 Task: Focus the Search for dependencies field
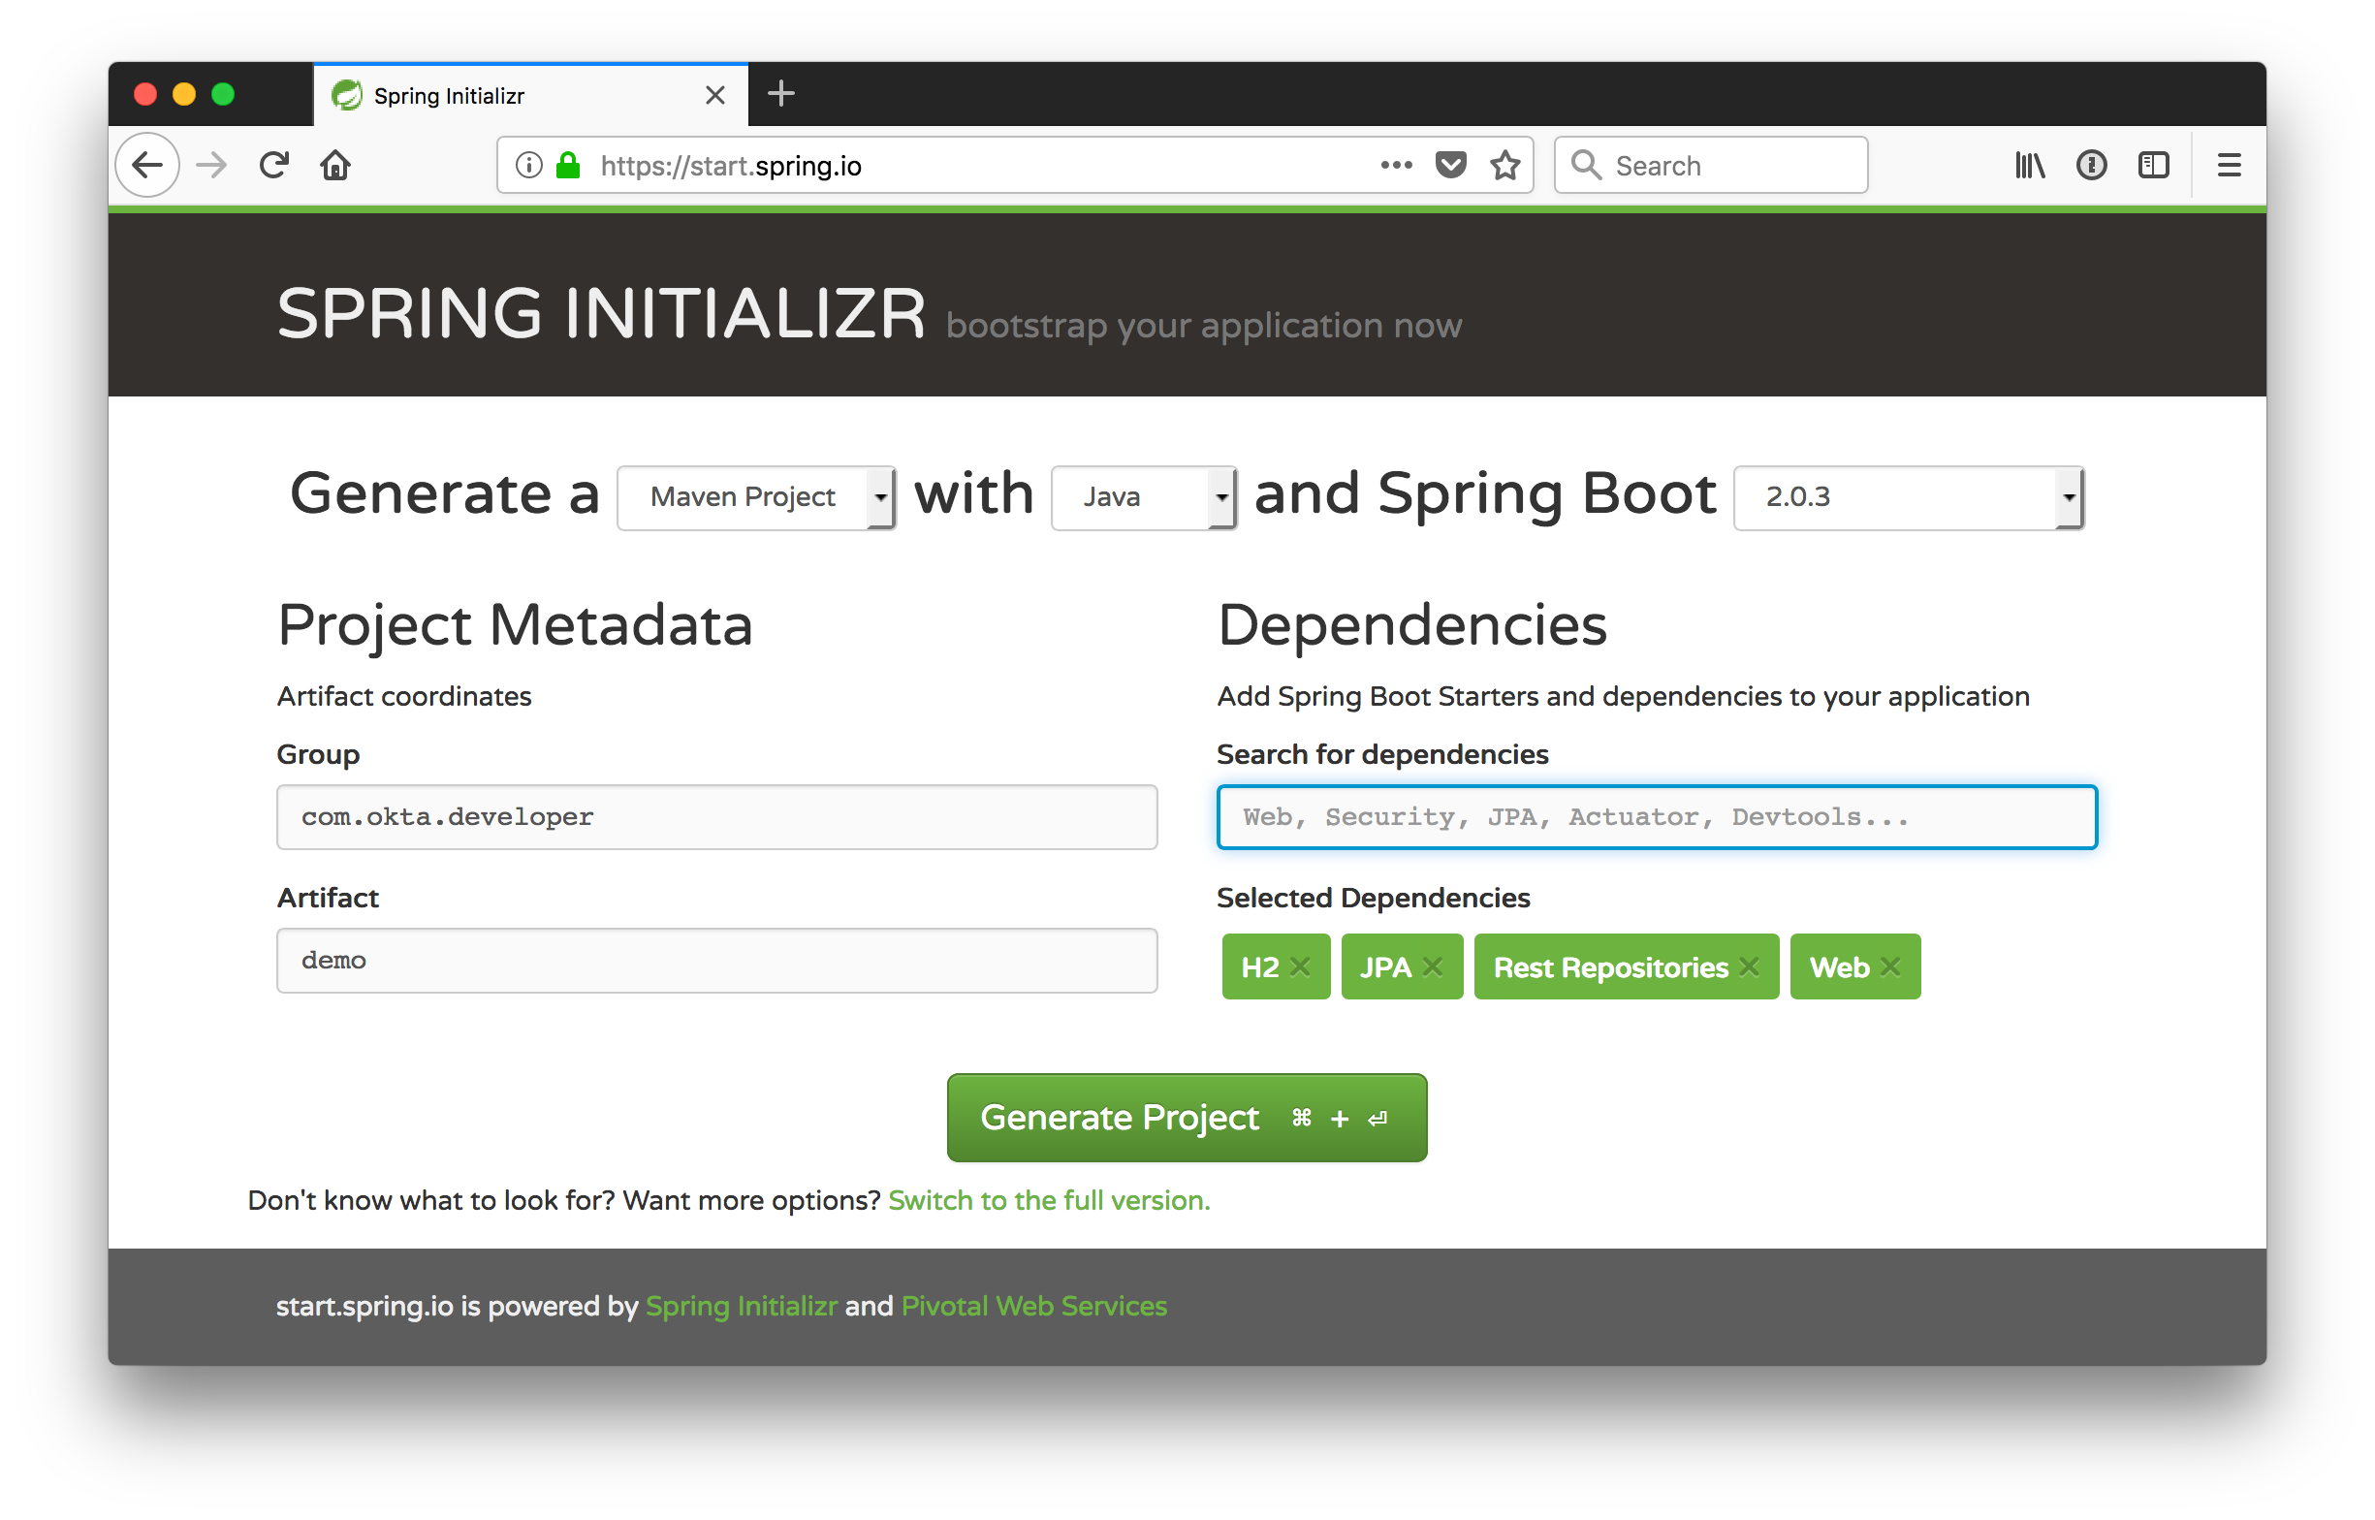click(1656, 817)
